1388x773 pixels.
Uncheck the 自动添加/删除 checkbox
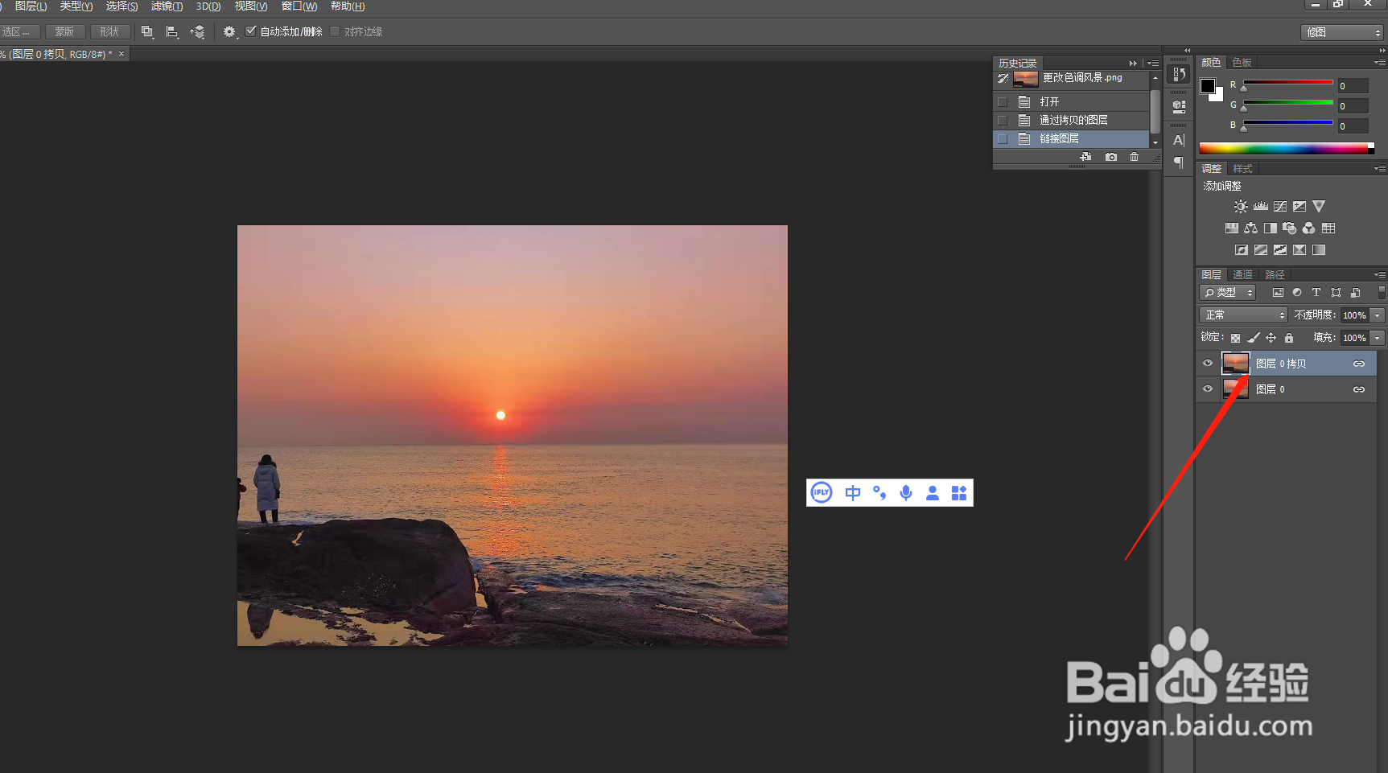[x=251, y=31]
